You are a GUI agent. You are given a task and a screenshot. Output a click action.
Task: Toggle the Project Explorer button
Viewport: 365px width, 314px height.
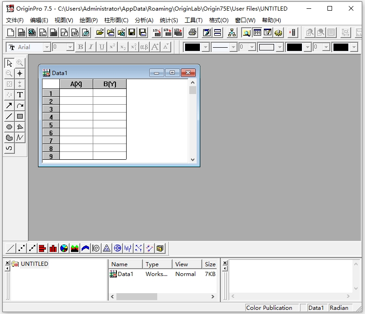pyautogui.click(x=246, y=32)
